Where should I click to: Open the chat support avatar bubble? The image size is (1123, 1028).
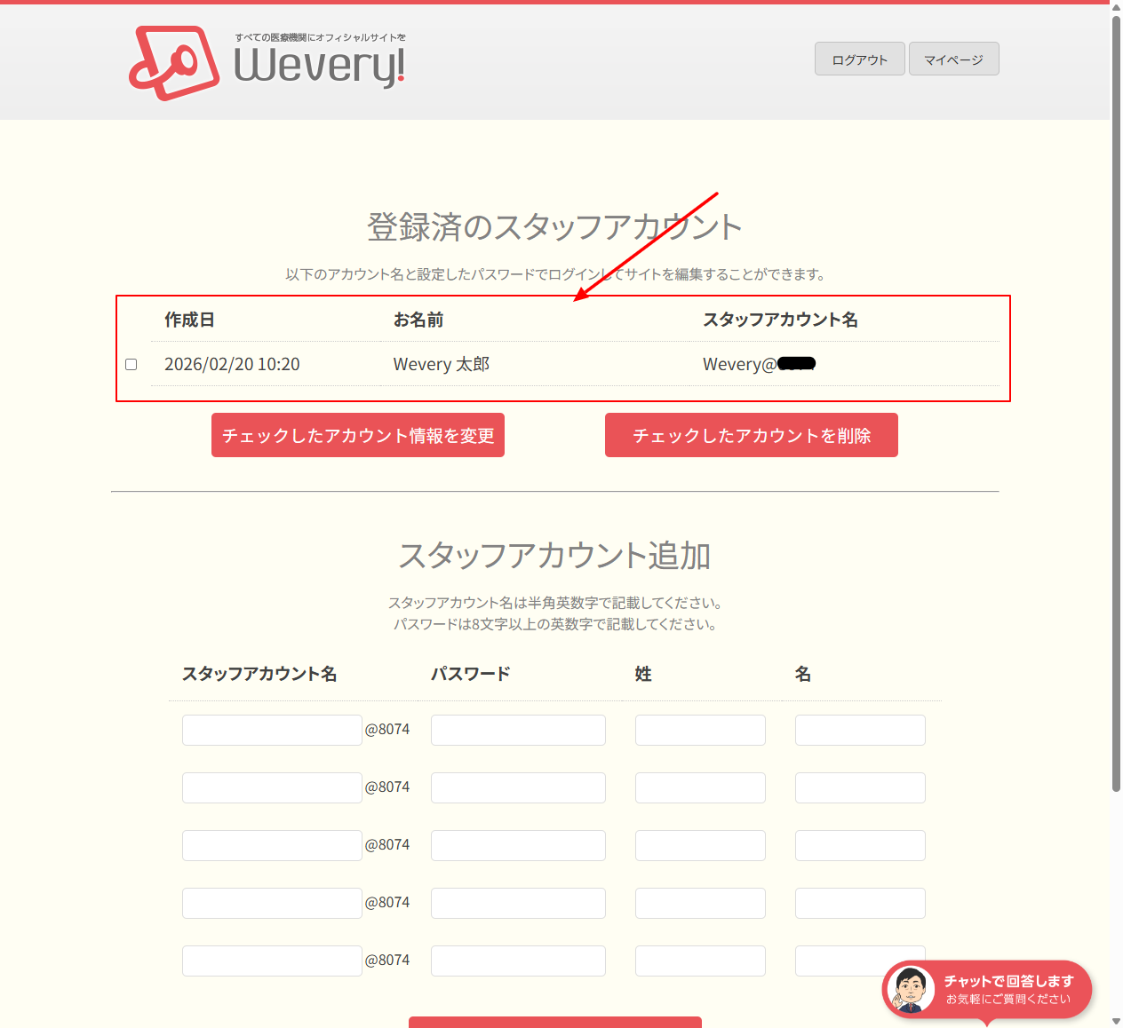coord(909,989)
